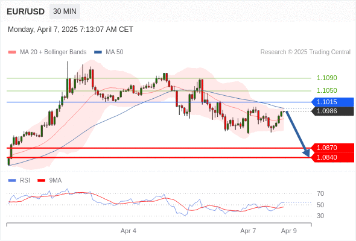Click the MA 50 blue legend swatch
Viewport: 356px width, 241px height.
coord(98,52)
